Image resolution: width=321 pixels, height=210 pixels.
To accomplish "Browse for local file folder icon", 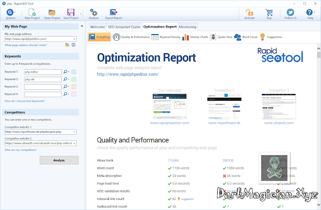I will (x=67, y=45).
